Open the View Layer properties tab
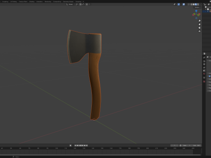 (x=204, y=68)
